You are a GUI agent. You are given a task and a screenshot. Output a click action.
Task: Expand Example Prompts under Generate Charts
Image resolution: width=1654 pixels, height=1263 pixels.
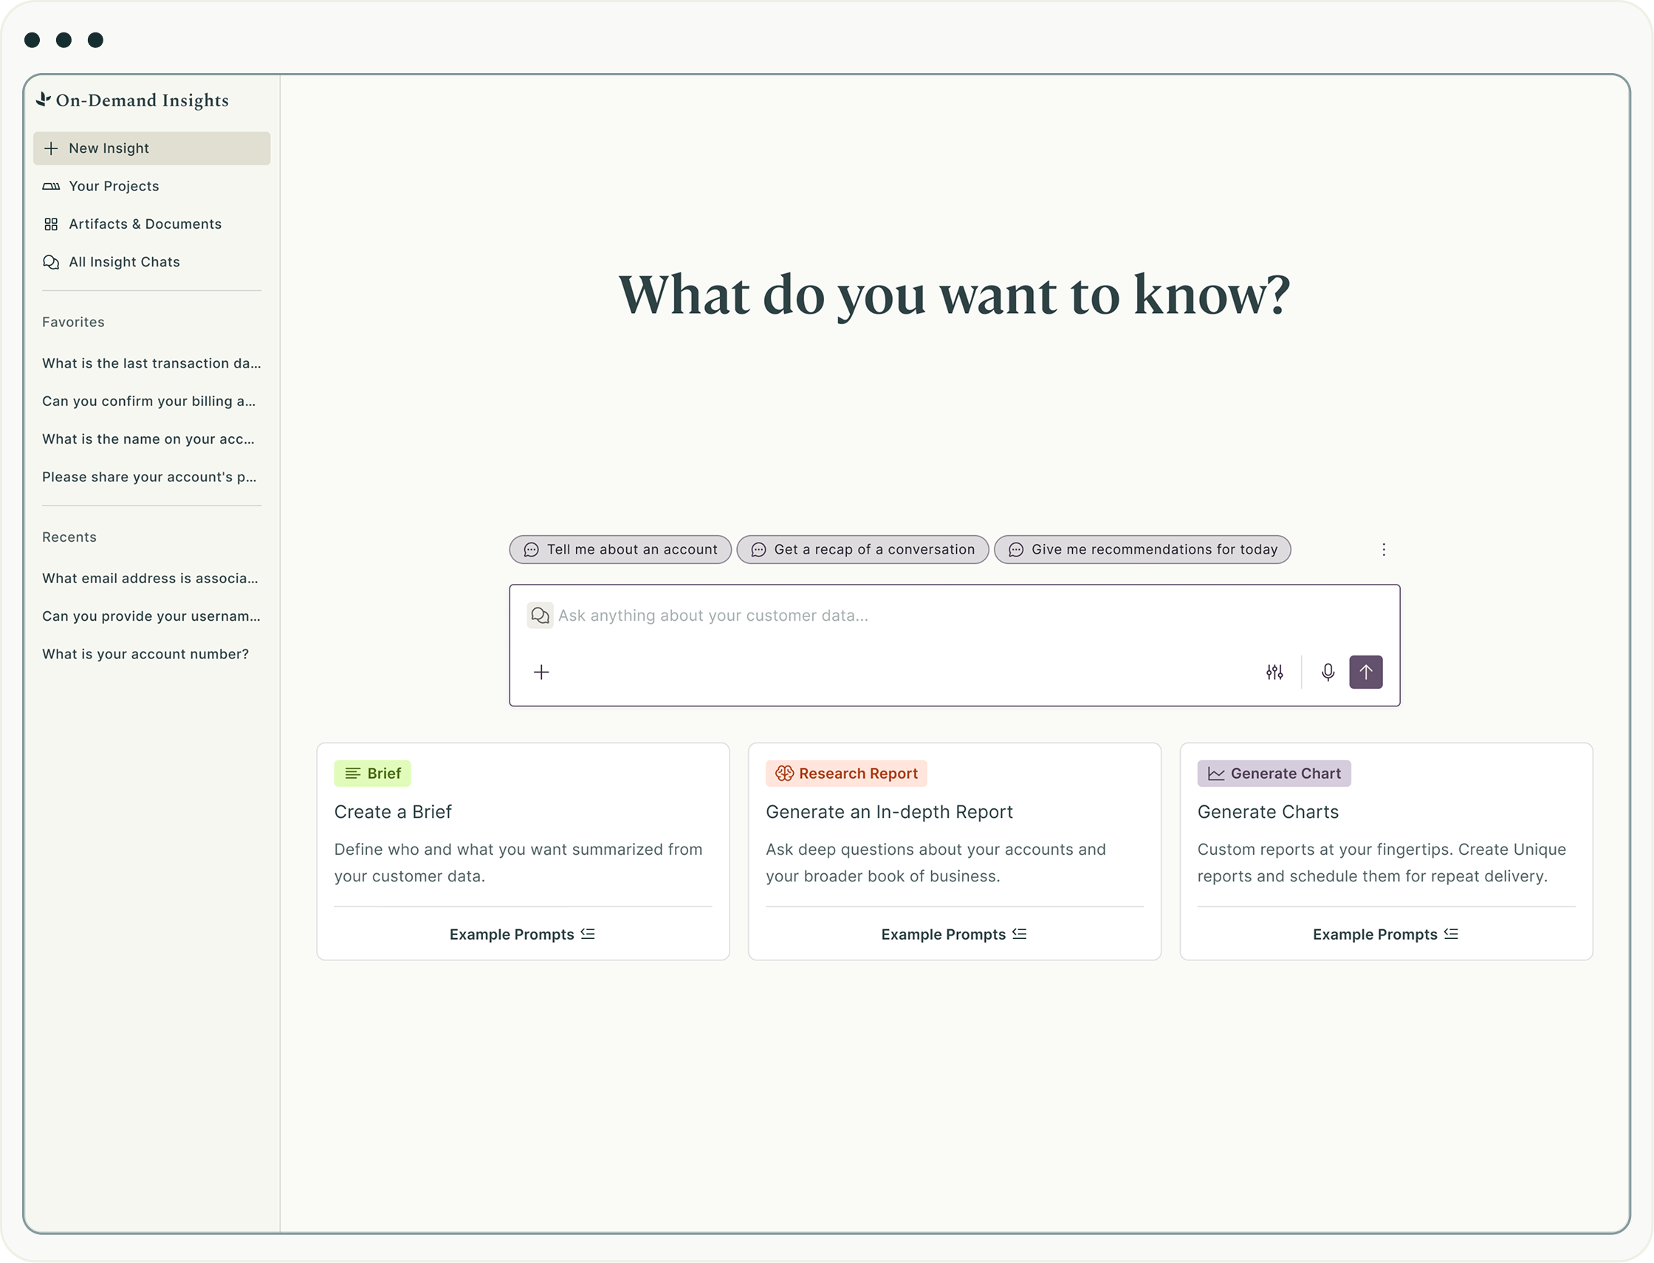click(1386, 935)
